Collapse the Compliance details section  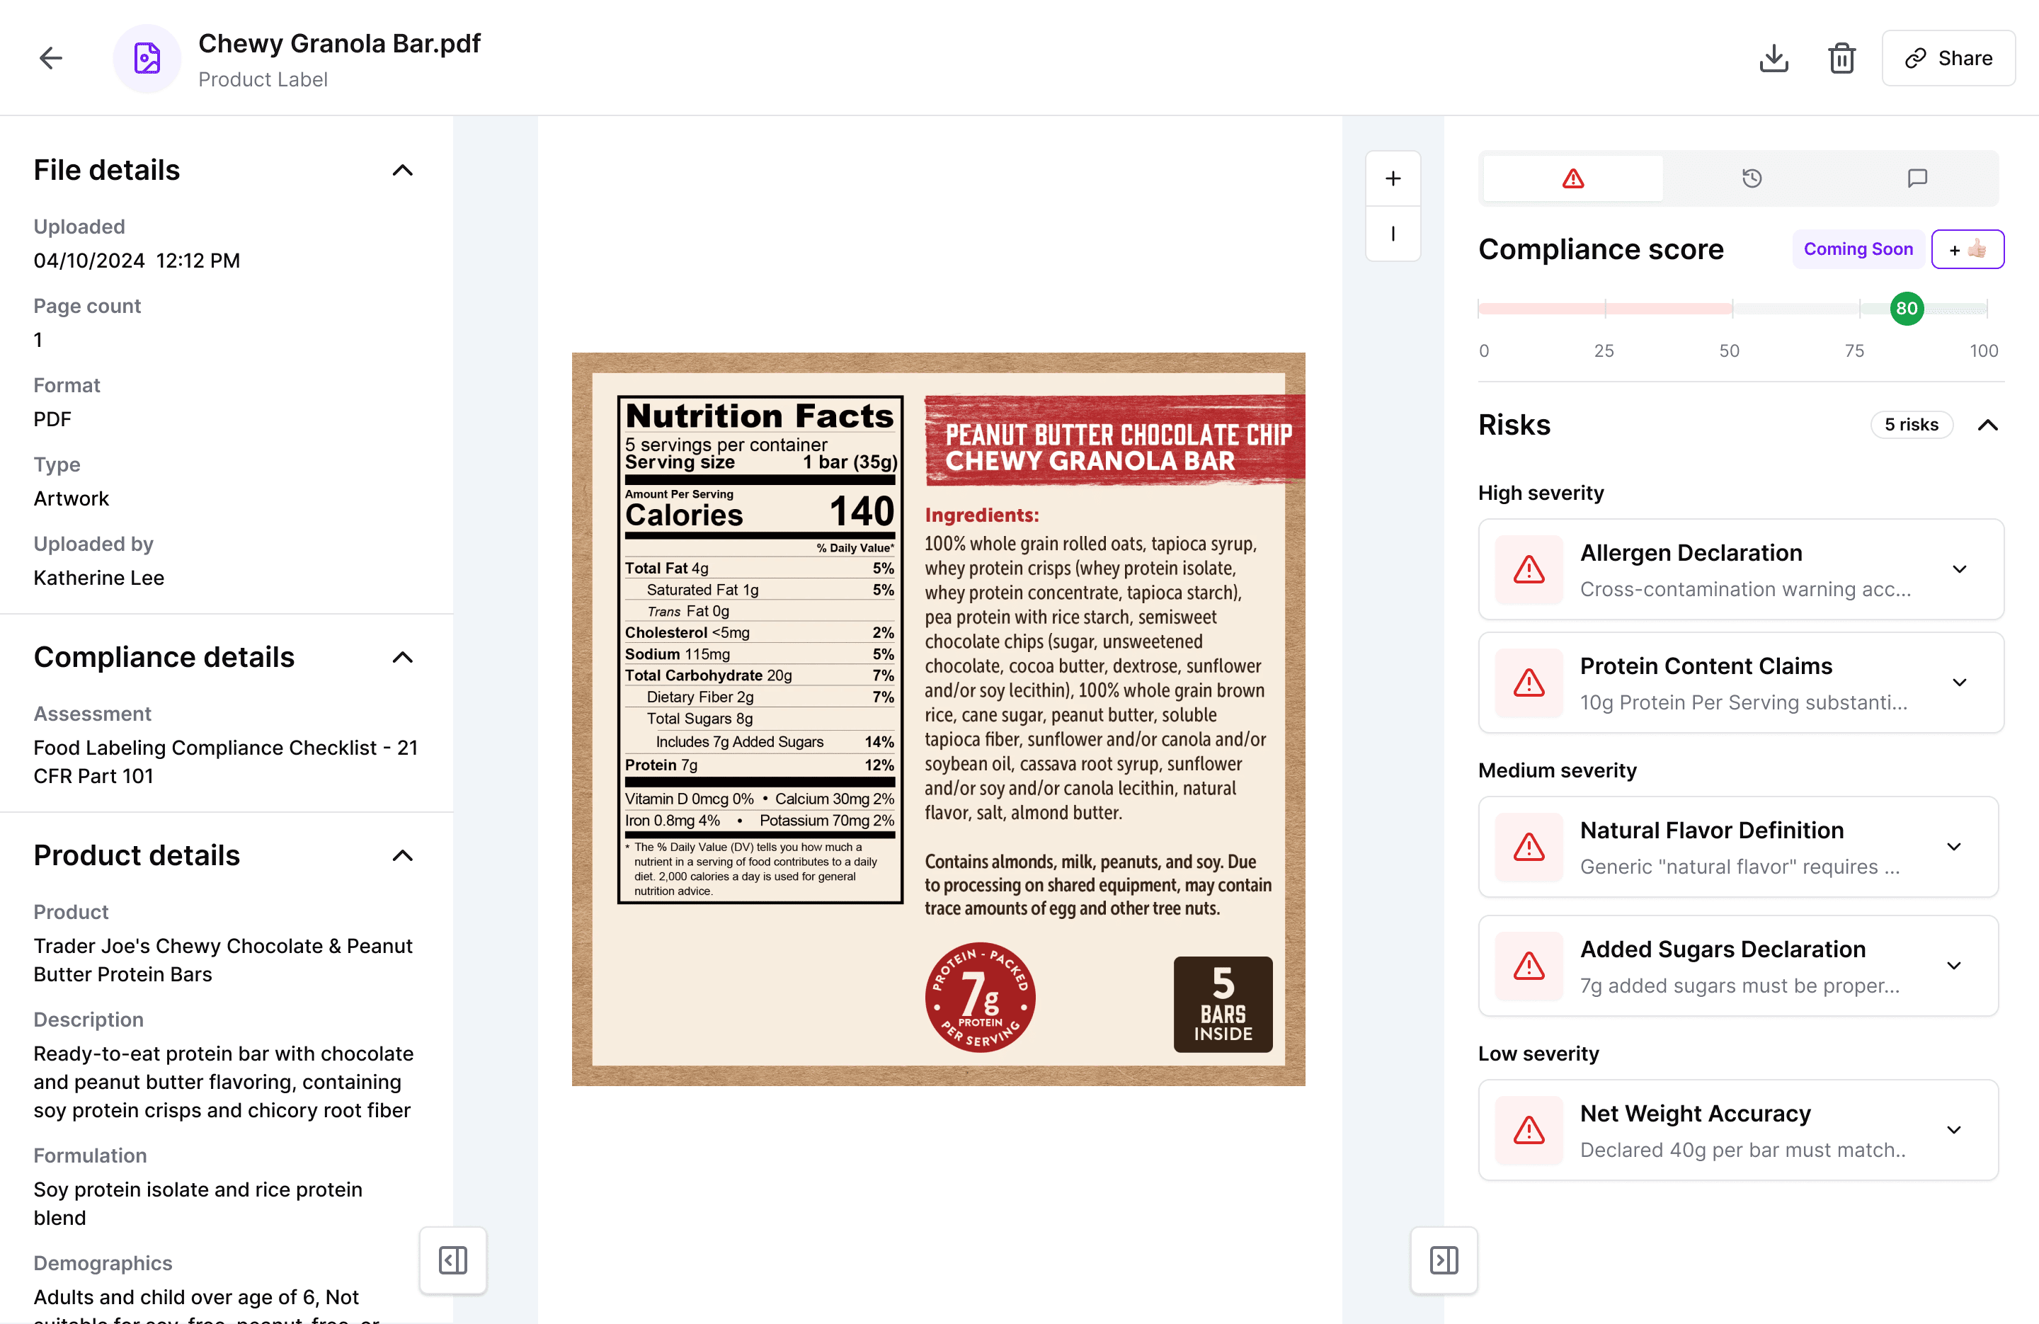(403, 657)
